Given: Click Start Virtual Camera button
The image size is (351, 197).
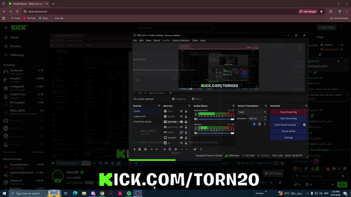Looking at the screenshot, I should 285,125.
